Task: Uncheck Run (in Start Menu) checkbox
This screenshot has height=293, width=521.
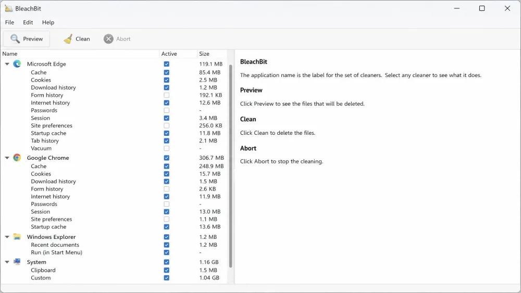Action: 167,252
